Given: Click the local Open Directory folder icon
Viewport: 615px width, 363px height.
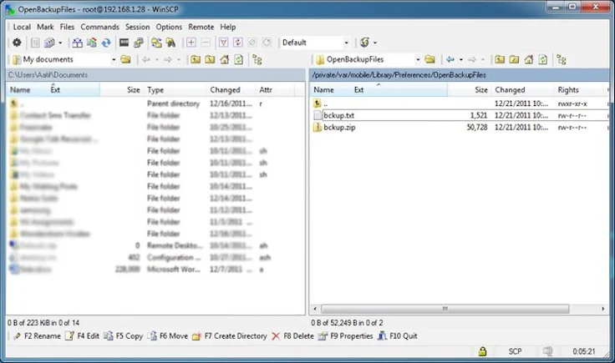Looking at the screenshot, I should pos(125,59).
